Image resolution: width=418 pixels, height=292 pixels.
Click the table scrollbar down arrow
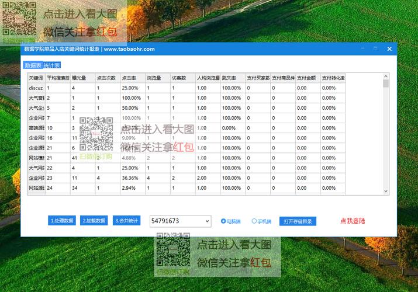[386, 191]
